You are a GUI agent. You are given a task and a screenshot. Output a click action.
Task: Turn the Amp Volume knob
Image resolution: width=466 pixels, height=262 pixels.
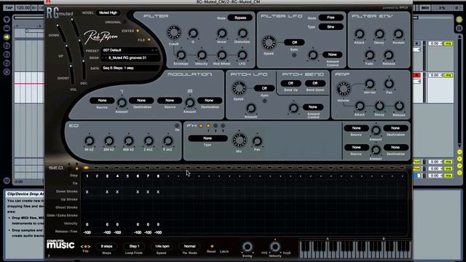coord(343,89)
